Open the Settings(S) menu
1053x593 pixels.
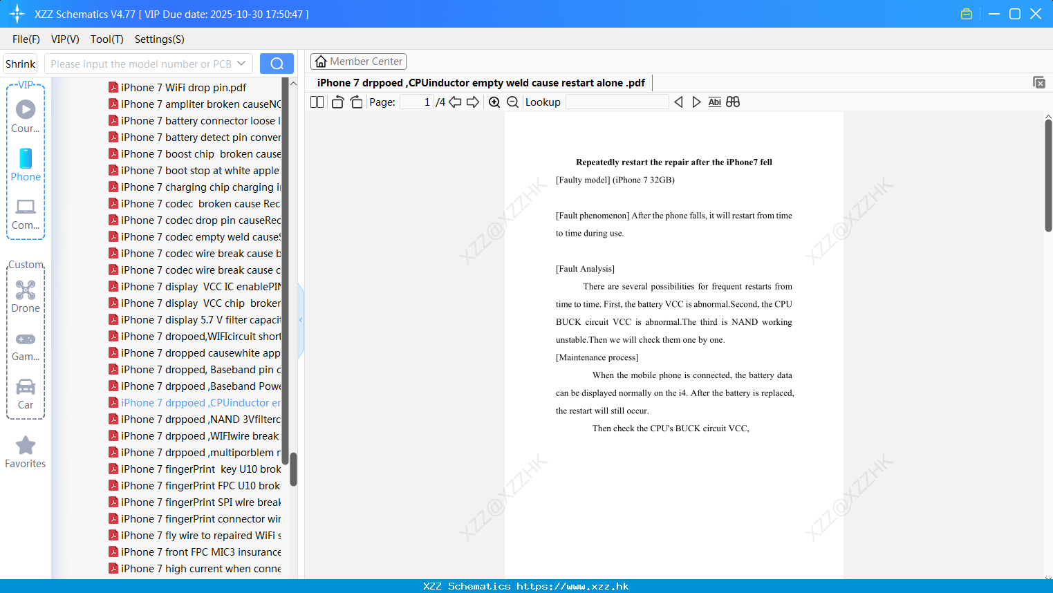coord(160,39)
